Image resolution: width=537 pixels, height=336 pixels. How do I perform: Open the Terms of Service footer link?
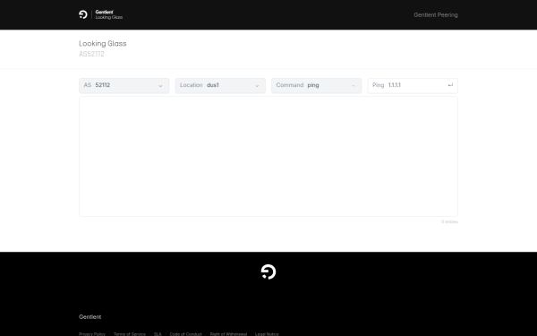(x=130, y=334)
